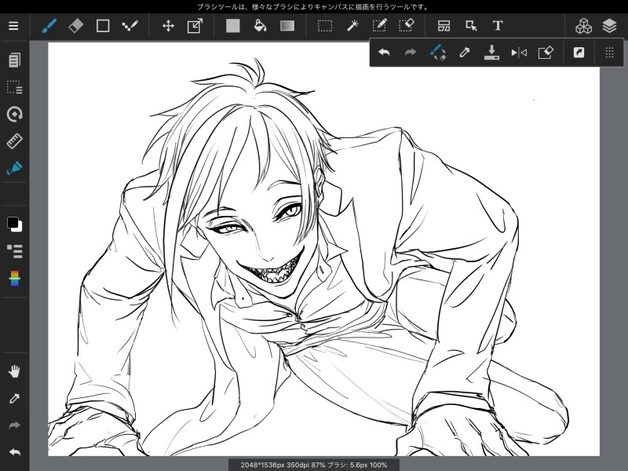
Task: Select the Gradient tool
Action: click(x=287, y=26)
